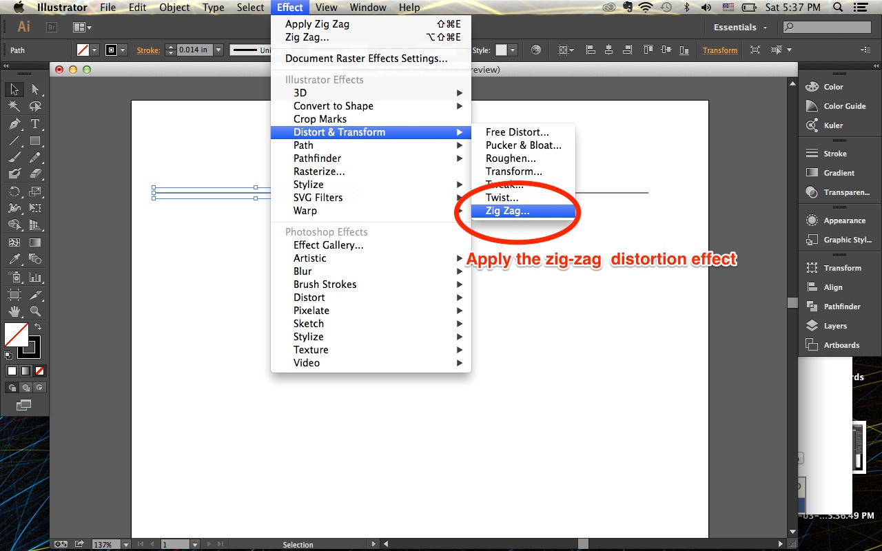The width and height of the screenshot is (882, 551).
Task: Switch to Draw Inside mode
Action: [x=39, y=388]
